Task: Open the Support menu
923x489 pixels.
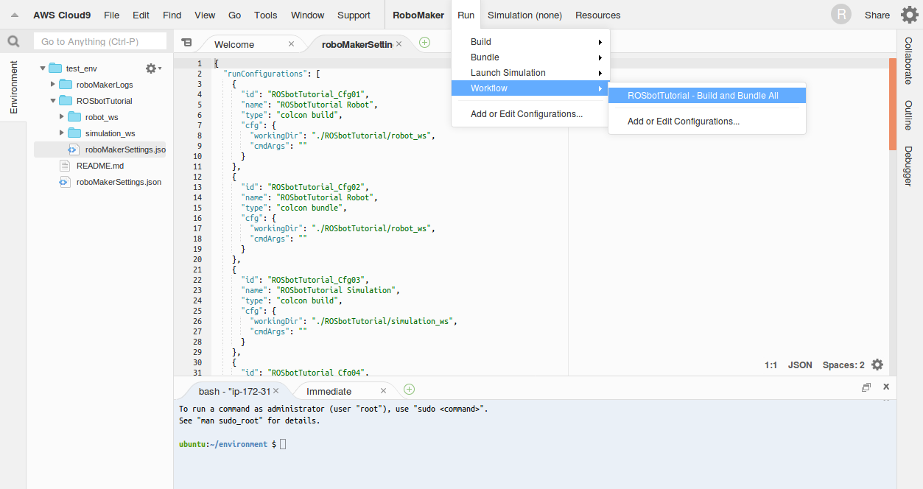Action: (354, 15)
